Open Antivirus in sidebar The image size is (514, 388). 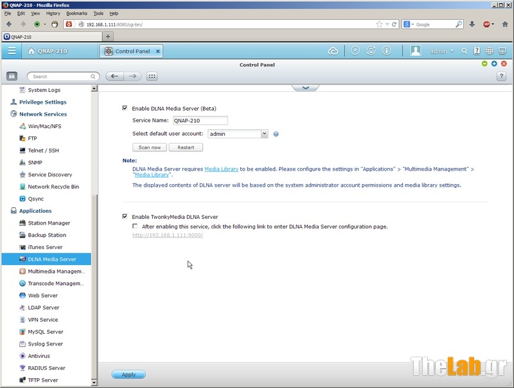pyautogui.click(x=39, y=356)
